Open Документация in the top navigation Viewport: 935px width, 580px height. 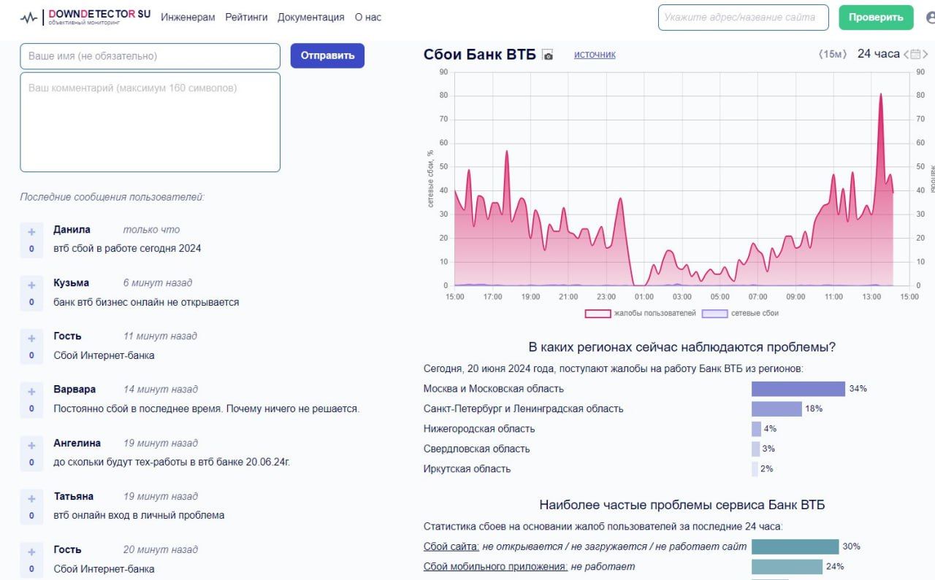310,17
